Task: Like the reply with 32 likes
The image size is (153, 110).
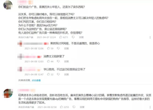Action: click(x=48, y=74)
